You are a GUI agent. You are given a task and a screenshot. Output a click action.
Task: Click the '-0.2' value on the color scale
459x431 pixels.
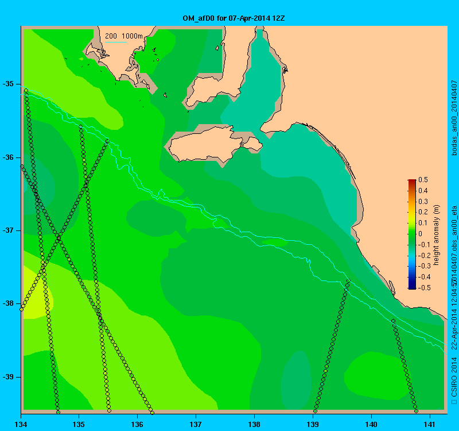pyautogui.click(x=423, y=255)
